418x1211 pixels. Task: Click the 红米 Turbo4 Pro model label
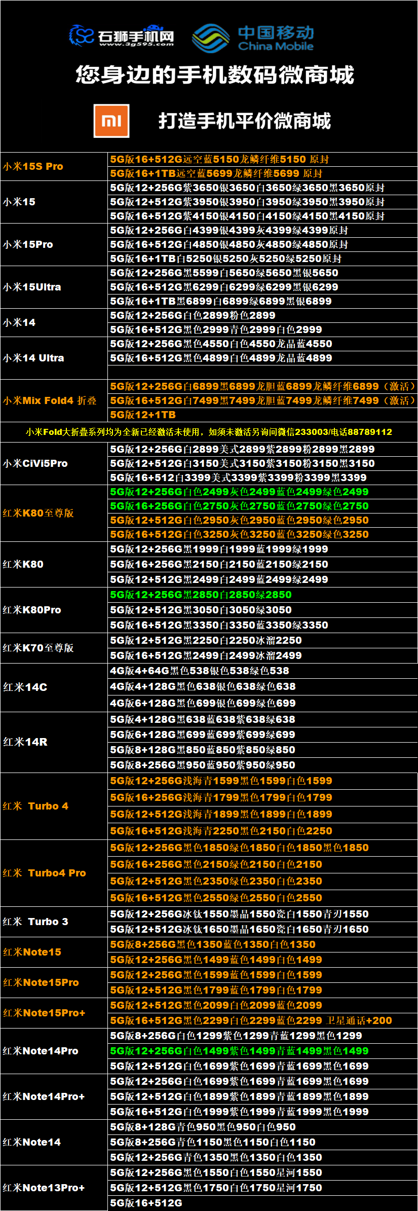click(45, 873)
